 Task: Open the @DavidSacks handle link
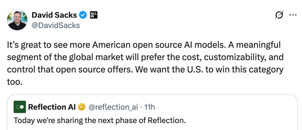click(56, 25)
